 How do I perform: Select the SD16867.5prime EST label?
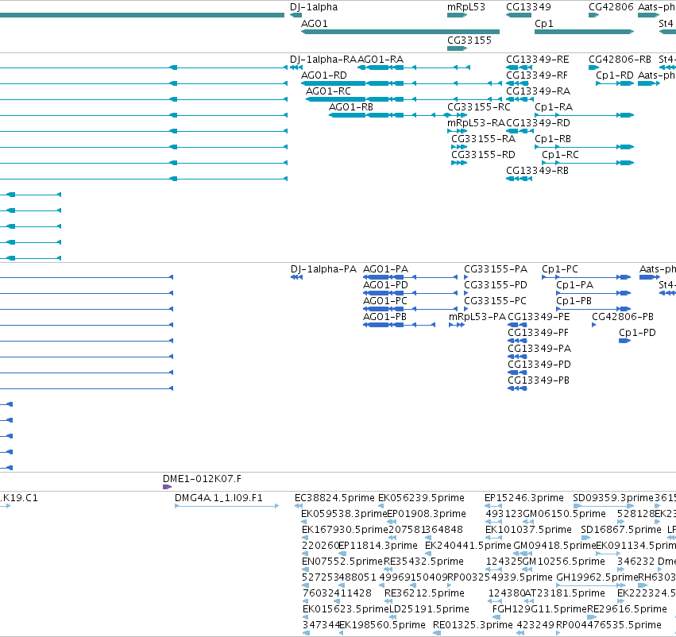pos(621,529)
